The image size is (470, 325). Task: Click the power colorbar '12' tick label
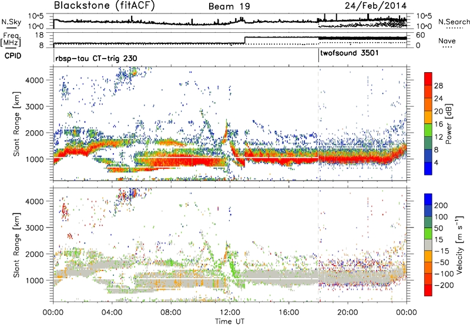[x=438, y=137]
